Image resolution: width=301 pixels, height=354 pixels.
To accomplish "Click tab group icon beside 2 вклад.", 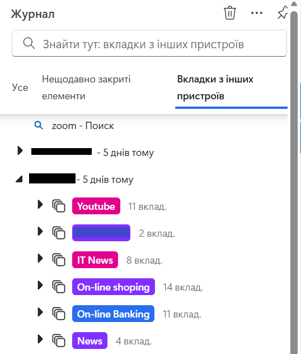I will [59, 233].
